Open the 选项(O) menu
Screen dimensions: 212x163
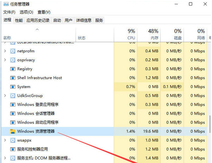[26, 12]
